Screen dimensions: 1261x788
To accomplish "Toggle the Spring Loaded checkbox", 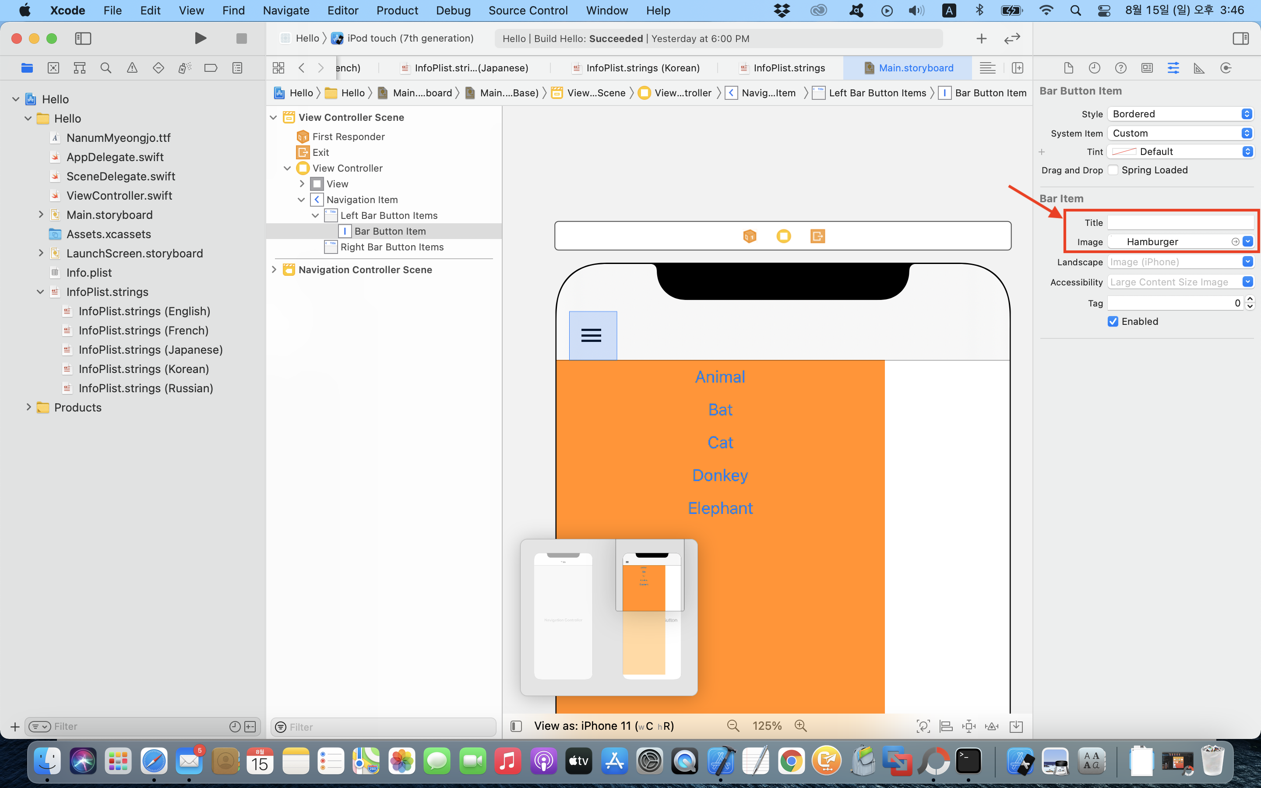I will (1113, 170).
